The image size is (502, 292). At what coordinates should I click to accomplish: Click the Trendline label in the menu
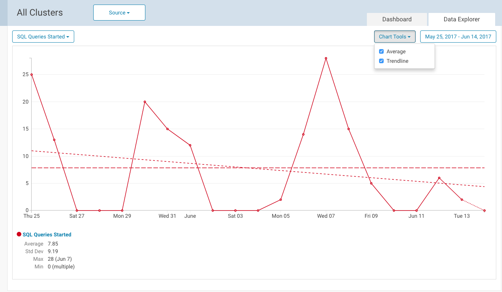[x=397, y=61]
